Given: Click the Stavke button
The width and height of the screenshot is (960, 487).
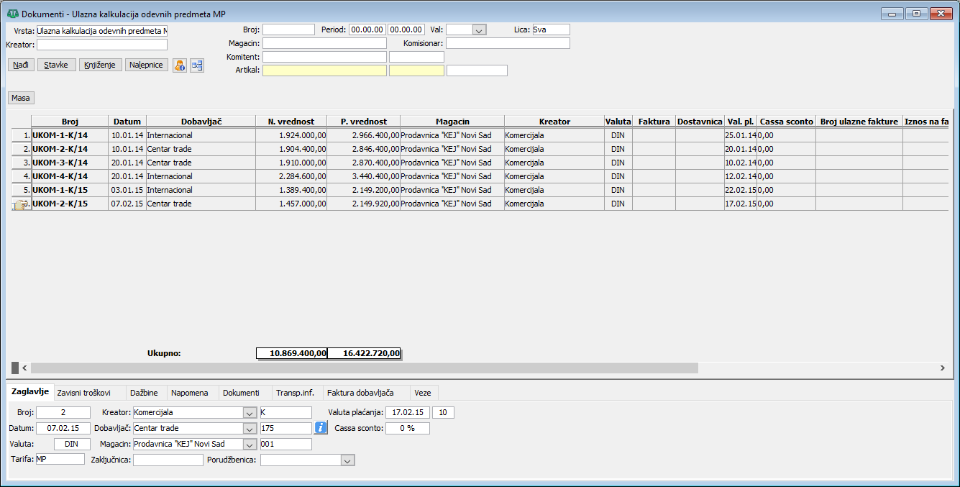Looking at the screenshot, I should pos(56,65).
